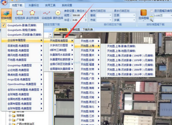The height and width of the screenshot is (125, 172).
Task: Click the 切换地图 switch map icon
Action: click(6, 15)
